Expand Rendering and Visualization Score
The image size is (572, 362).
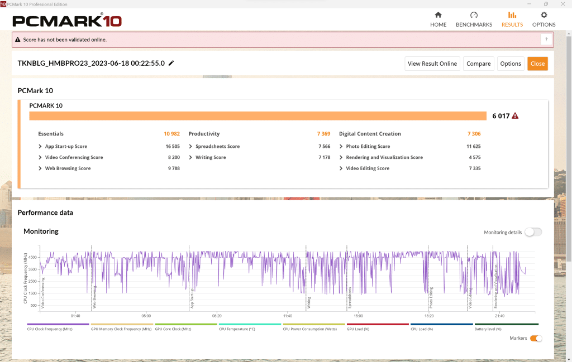tap(341, 157)
